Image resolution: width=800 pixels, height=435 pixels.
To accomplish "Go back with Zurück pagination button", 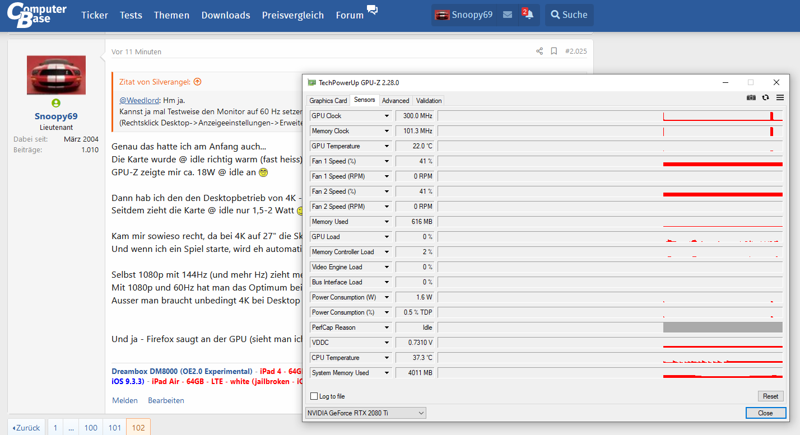I will pyautogui.click(x=26, y=428).
